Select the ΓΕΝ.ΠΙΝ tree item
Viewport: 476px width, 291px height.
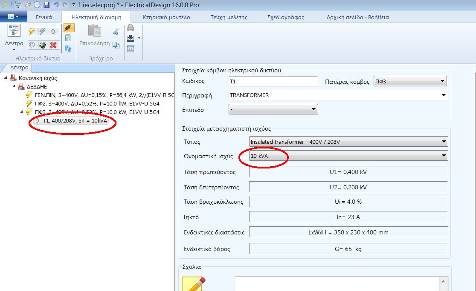(x=102, y=95)
